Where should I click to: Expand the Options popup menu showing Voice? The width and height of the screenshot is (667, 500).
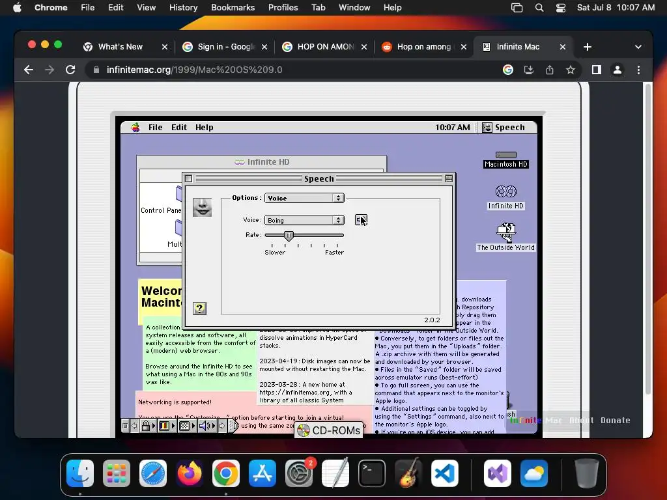point(304,198)
